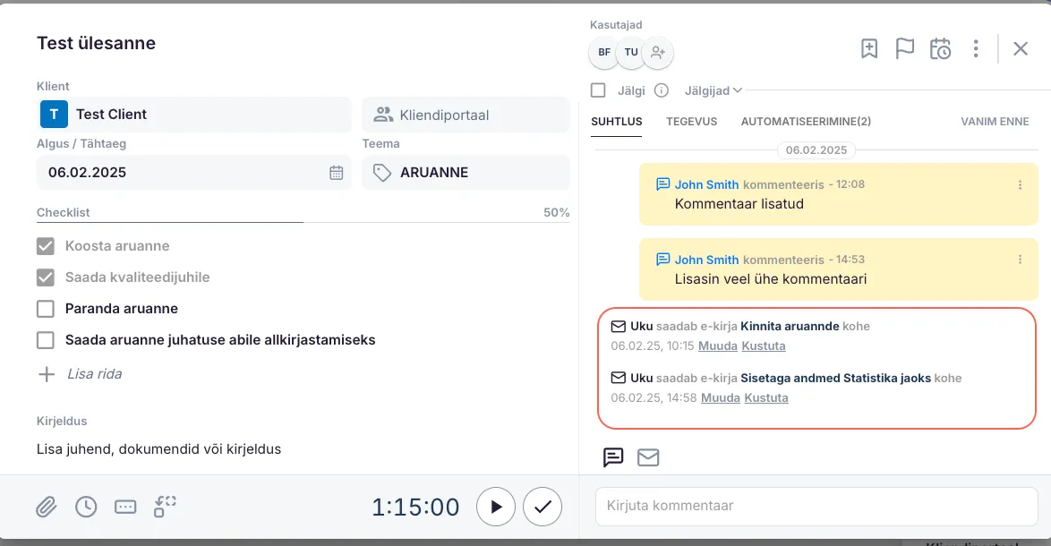Expand the Jälgijad dropdown
This screenshot has height=546, width=1051.
point(713,90)
